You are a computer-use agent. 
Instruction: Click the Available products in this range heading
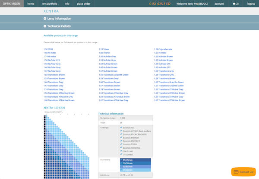(x=60, y=35)
